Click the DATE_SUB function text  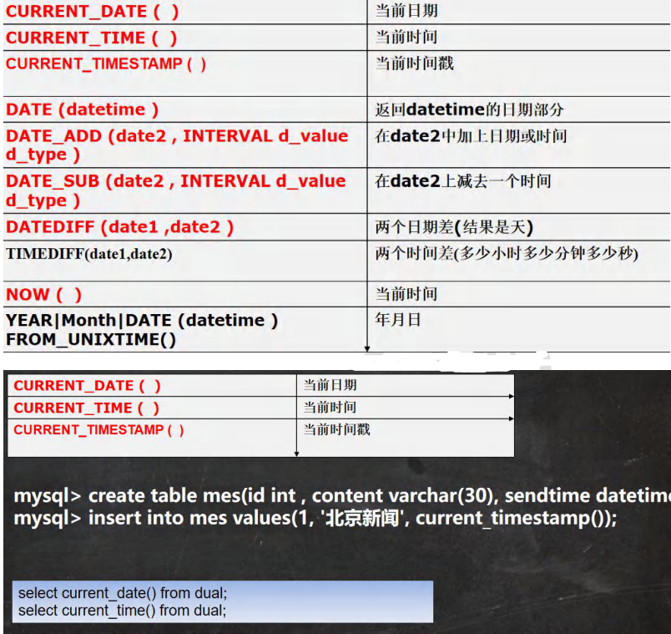click(175, 190)
